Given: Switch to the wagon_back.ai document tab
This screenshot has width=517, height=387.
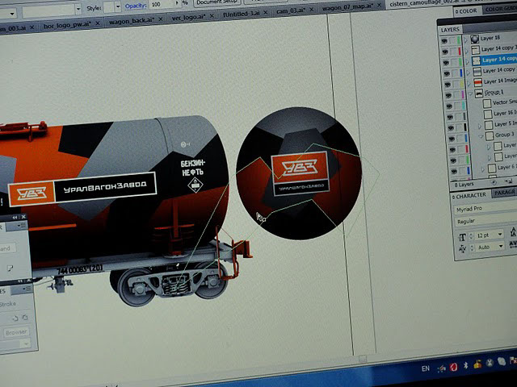Looking at the screenshot, I should coord(131,21).
